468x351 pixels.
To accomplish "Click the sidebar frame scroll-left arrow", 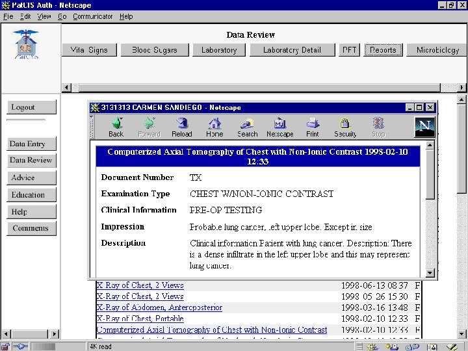I will (x=6, y=334).
